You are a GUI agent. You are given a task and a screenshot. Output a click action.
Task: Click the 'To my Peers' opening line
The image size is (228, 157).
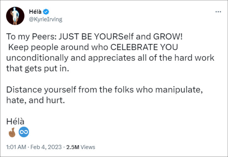(94, 37)
